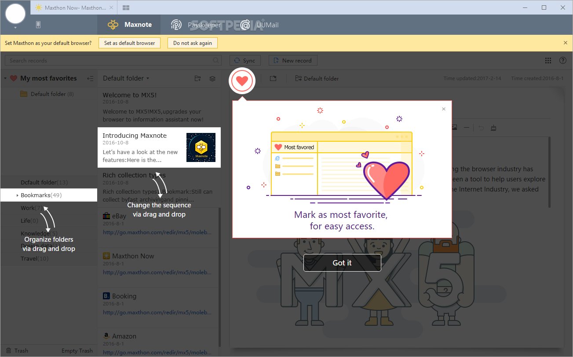Screen dimensions: 573x357
Task: Click the Got it button
Action: (x=342, y=263)
